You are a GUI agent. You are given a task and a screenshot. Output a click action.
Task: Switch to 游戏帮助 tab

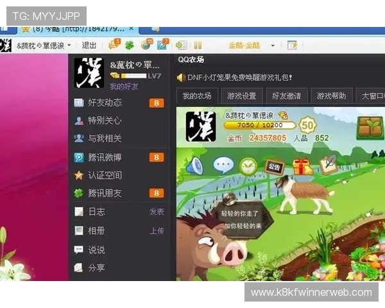332,96
